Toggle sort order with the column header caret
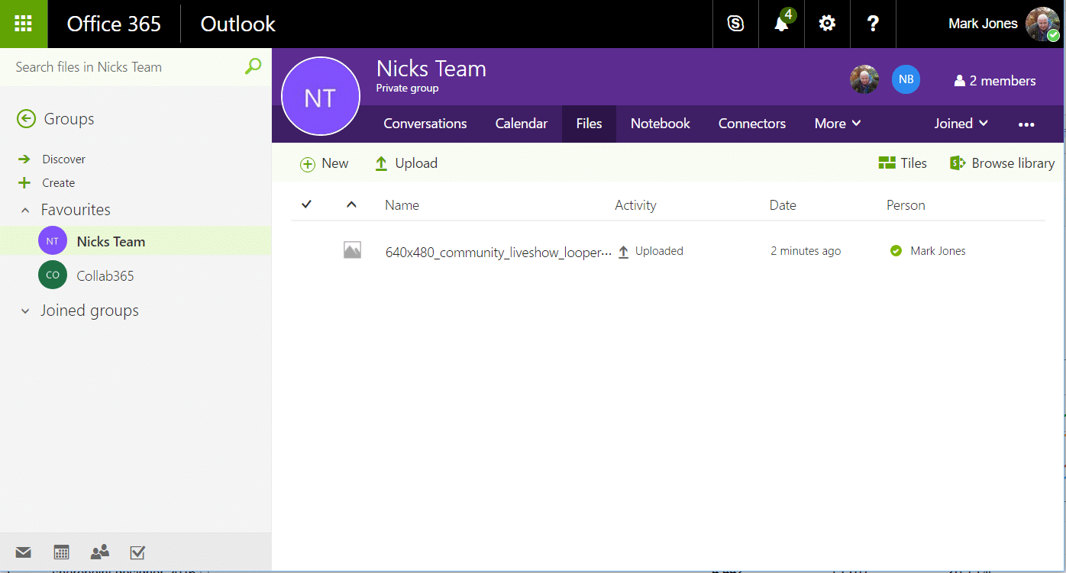Screen dimensions: 1066x573 tap(351, 204)
